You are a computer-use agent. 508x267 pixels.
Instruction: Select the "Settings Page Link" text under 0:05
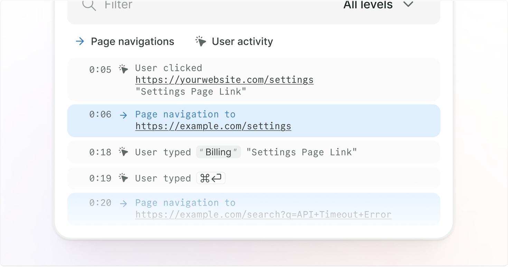click(191, 92)
